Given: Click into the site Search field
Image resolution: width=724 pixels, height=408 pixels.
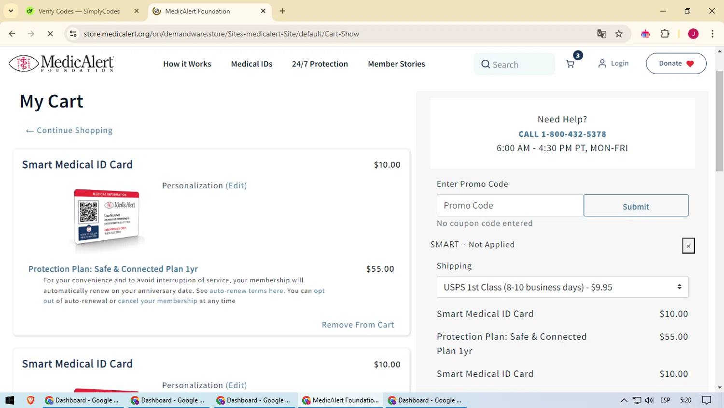Looking at the screenshot, I should (515, 64).
